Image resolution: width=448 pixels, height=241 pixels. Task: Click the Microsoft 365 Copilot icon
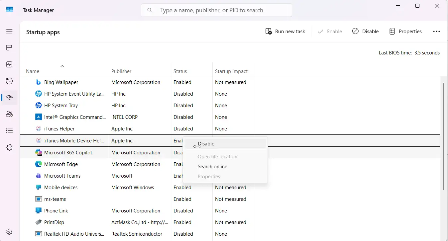coord(39,152)
